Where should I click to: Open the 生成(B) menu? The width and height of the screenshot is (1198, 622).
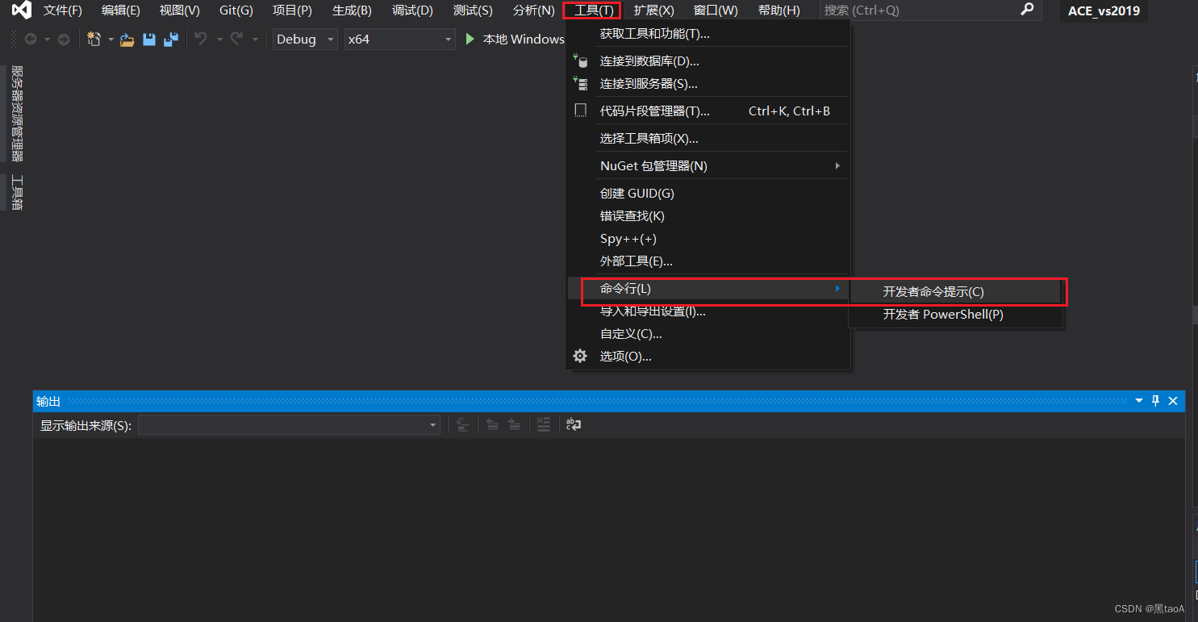352,10
